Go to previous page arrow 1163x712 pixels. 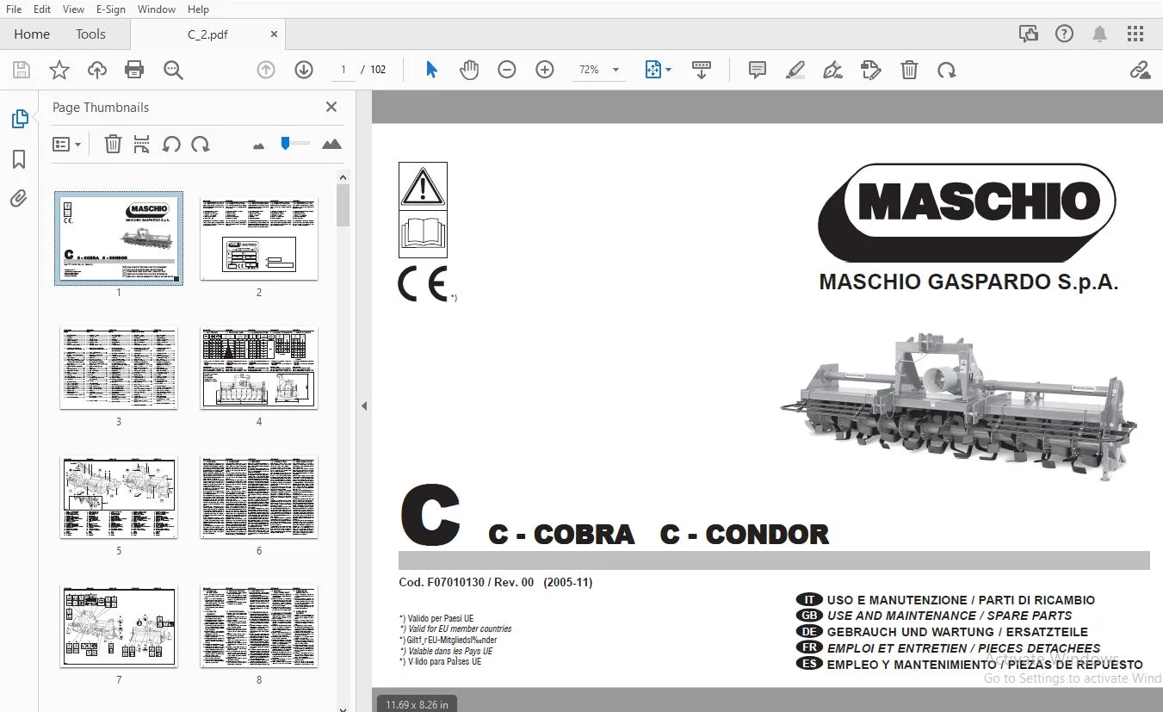pyautogui.click(x=266, y=70)
